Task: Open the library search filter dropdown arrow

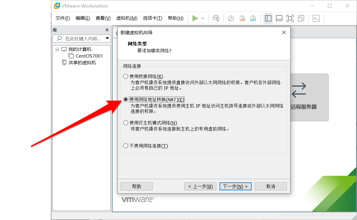Action: tap(107, 38)
